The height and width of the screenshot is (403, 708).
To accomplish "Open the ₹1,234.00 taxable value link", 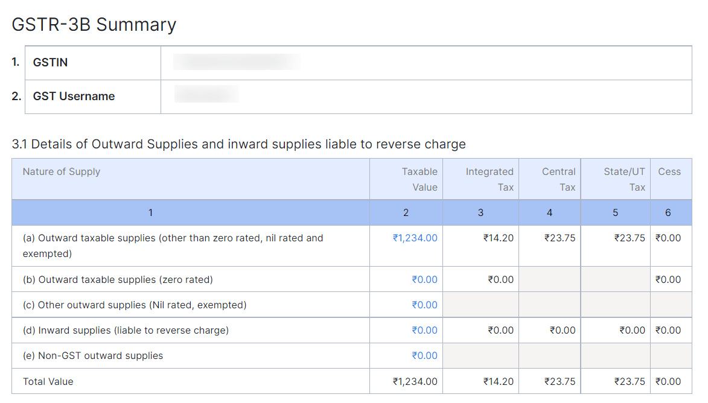I will pos(415,238).
